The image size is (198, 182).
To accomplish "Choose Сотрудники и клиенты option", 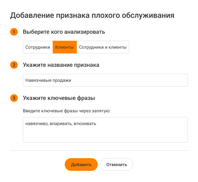I will pyautogui.click(x=103, y=47).
